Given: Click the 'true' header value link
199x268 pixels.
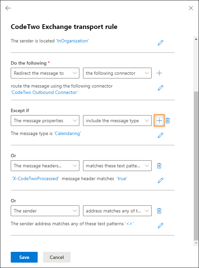Looking at the screenshot, I should pyautogui.click(x=122, y=178).
